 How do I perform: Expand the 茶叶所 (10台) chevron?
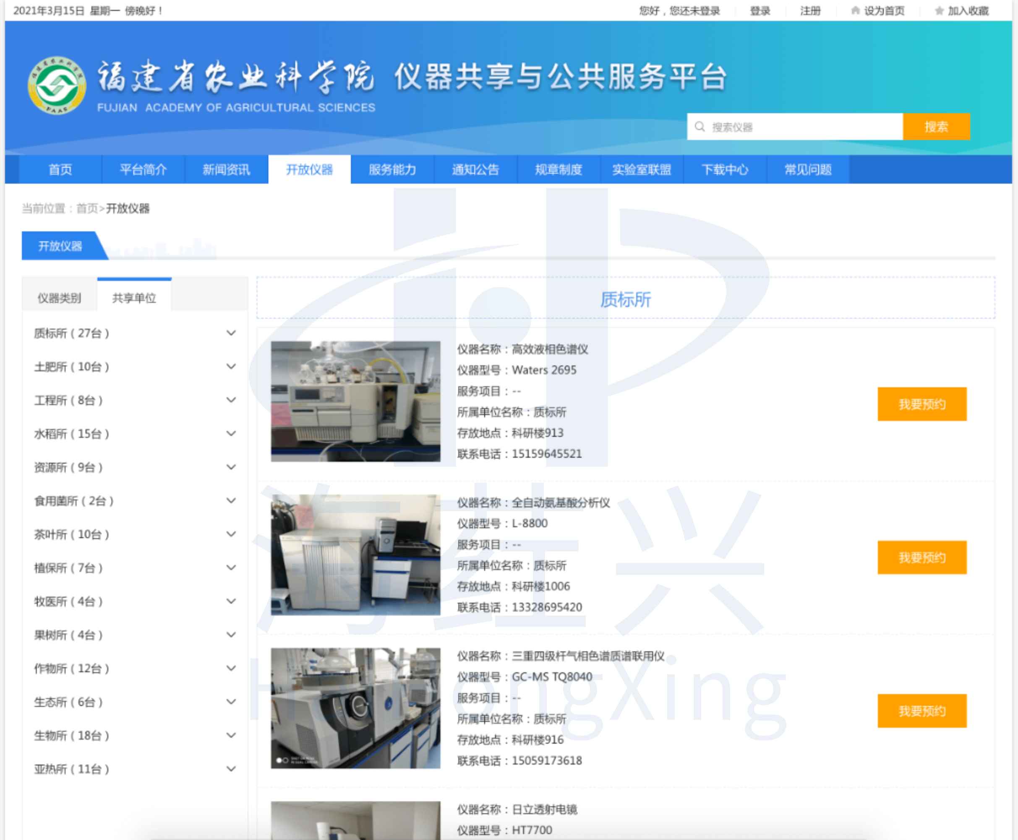click(232, 534)
